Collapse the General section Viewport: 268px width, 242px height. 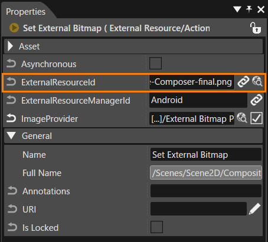[x=11, y=135]
